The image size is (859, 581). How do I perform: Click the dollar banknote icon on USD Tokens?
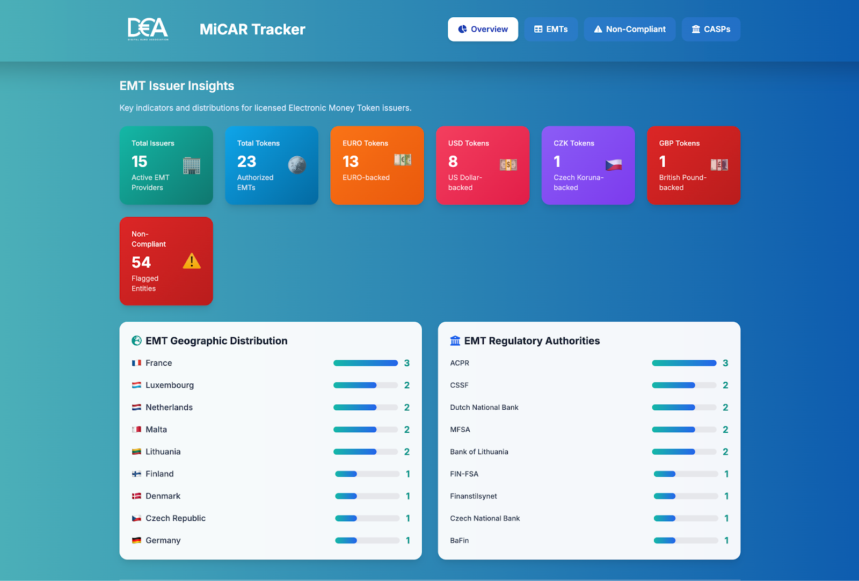point(508,165)
